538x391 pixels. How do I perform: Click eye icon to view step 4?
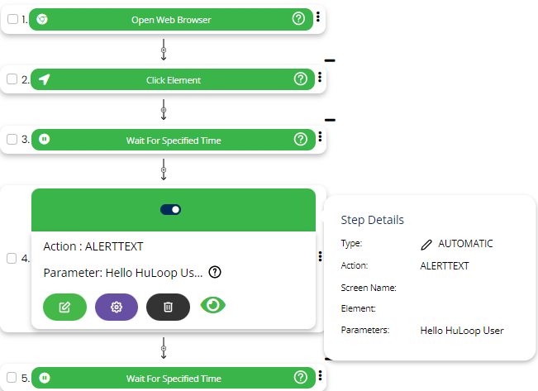coord(213,306)
